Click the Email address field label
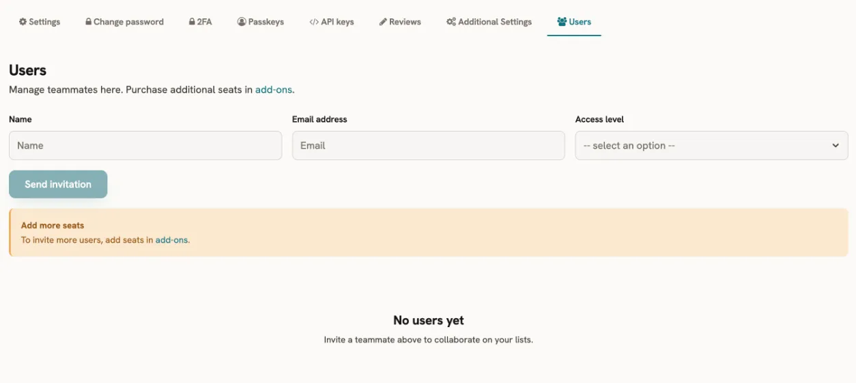This screenshot has width=856, height=383. click(x=319, y=119)
